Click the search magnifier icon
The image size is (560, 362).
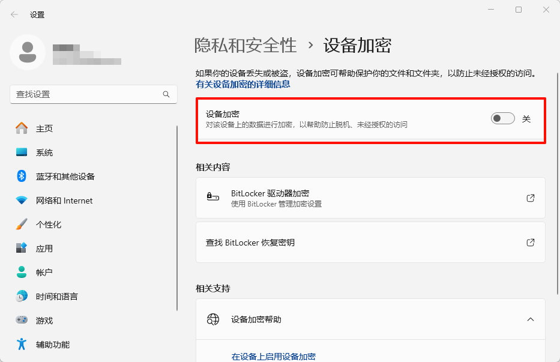[x=166, y=95]
